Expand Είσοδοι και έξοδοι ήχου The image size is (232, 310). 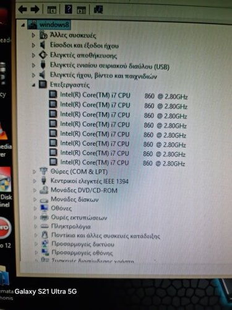click(x=33, y=45)
